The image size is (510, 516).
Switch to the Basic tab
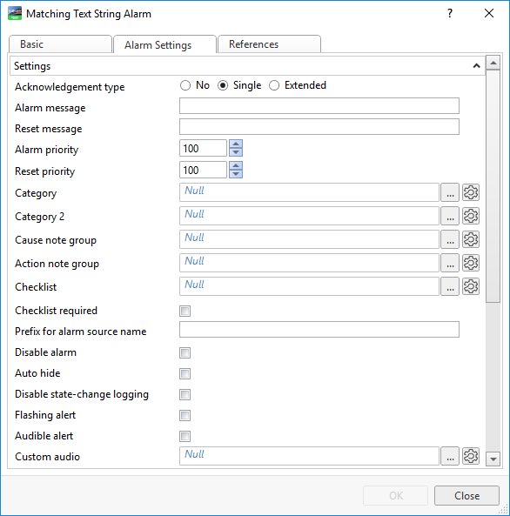(x=60, y=44)
